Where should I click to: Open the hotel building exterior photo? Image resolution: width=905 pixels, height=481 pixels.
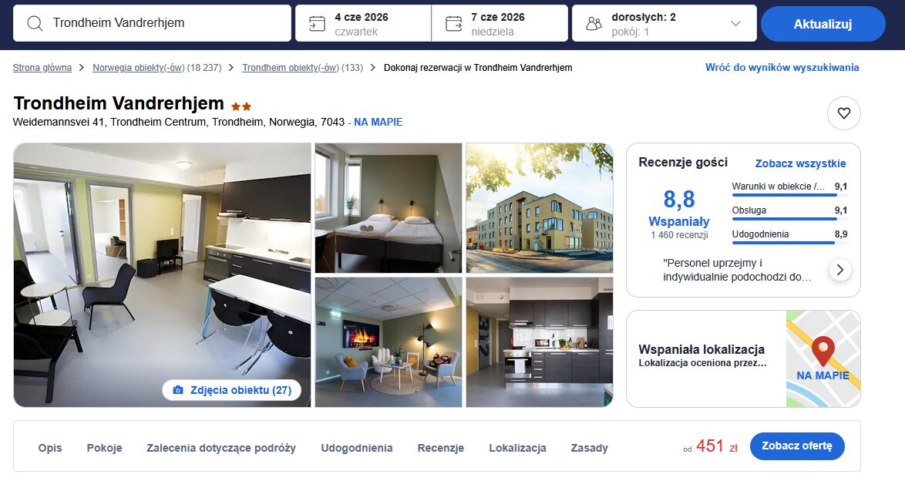click(539, 208)
